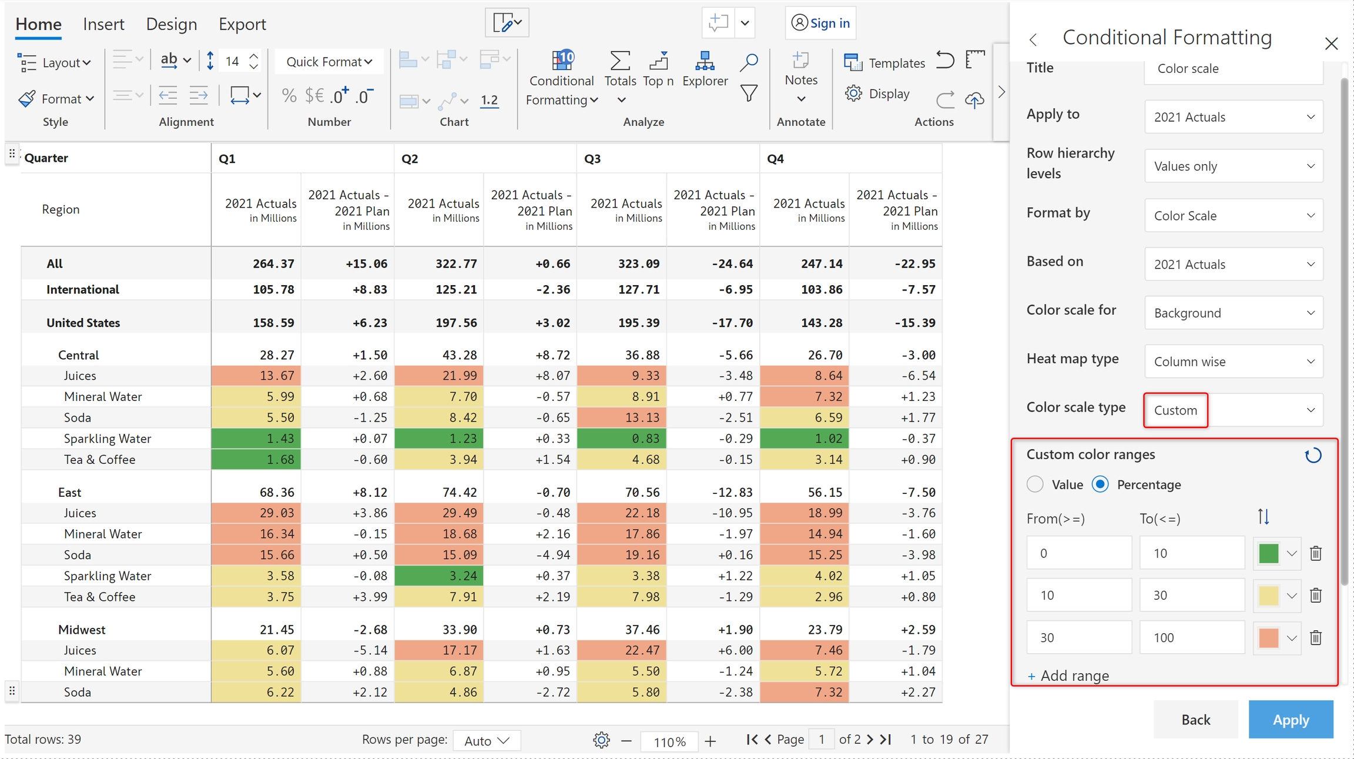The width and height of the screenshot is (1354, 759).
Task: Expand the Color scale type dropdown
Action: (1234, 410)
